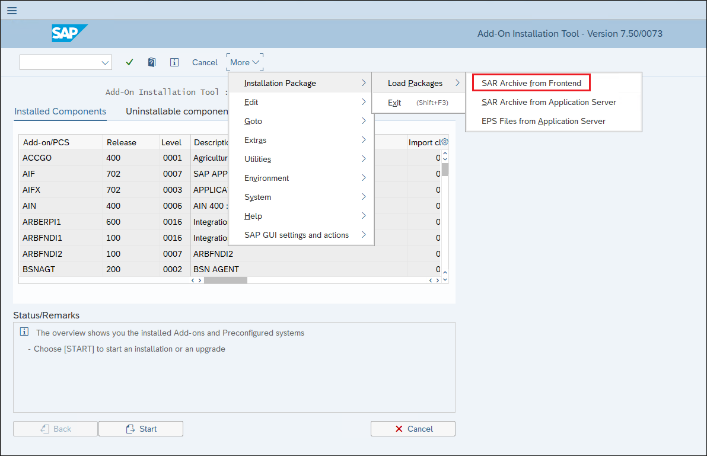
Task: Expand arrow next to Environment
Action: 364,177
